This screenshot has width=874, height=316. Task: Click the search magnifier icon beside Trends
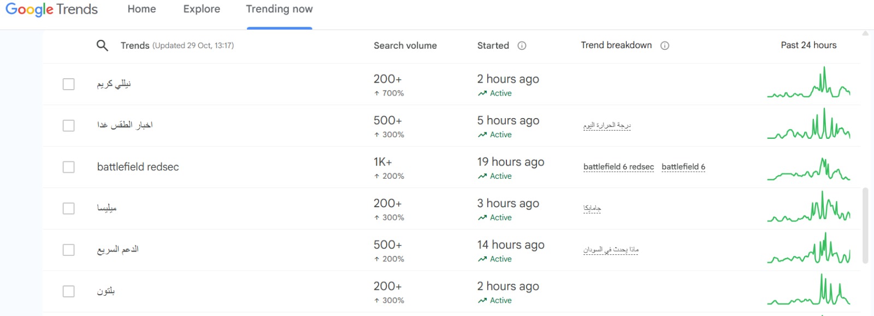[x=102, y=45]
